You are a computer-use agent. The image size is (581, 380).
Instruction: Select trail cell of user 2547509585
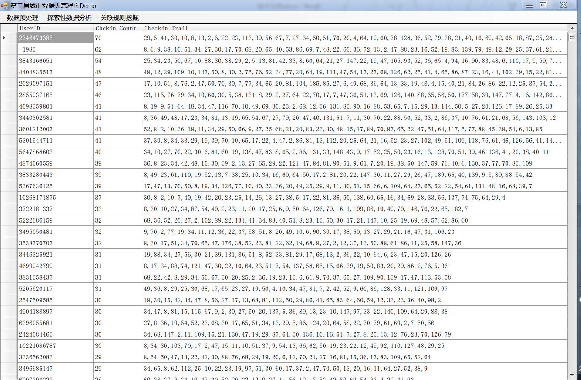click(355, 300)
